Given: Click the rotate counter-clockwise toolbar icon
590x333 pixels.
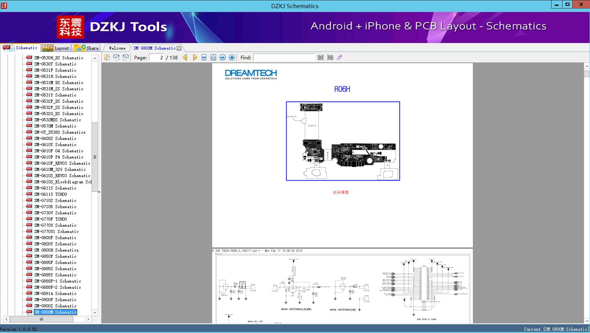Looking at the screenshot, I should click(x=116, y=57).
